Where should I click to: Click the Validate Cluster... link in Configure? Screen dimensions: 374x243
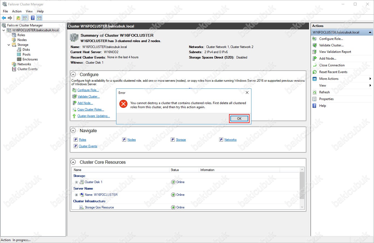tap(88, 97)
